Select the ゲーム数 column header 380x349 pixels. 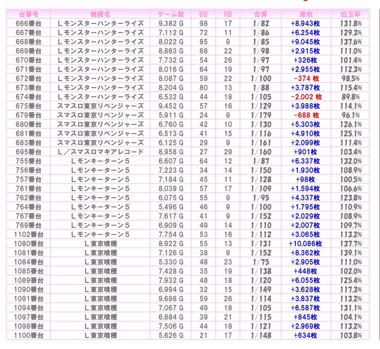click(171, 14)
